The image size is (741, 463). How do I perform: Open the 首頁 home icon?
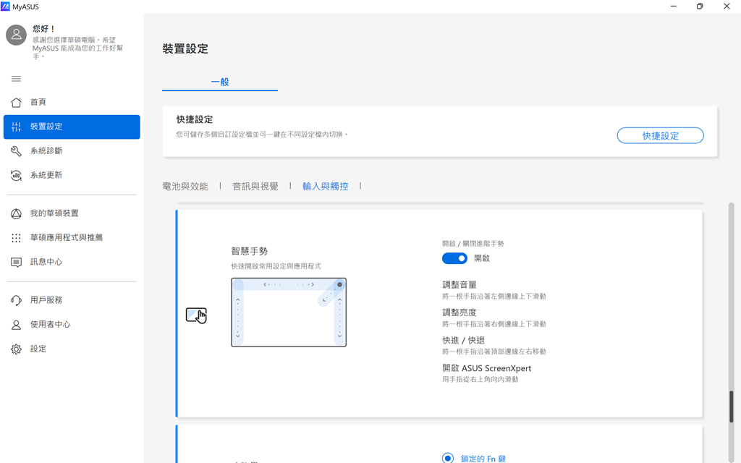click(x=16, y=103)
